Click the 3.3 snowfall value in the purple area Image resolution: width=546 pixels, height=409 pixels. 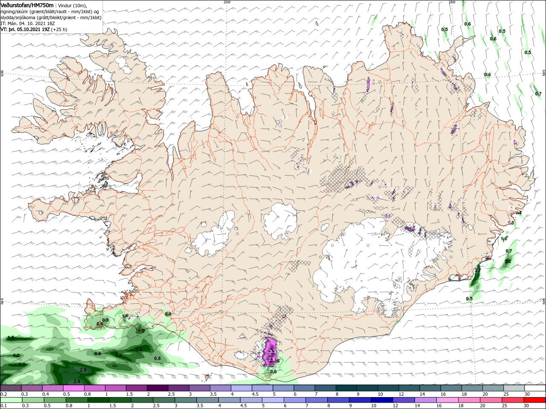click(x=273, y=351)
